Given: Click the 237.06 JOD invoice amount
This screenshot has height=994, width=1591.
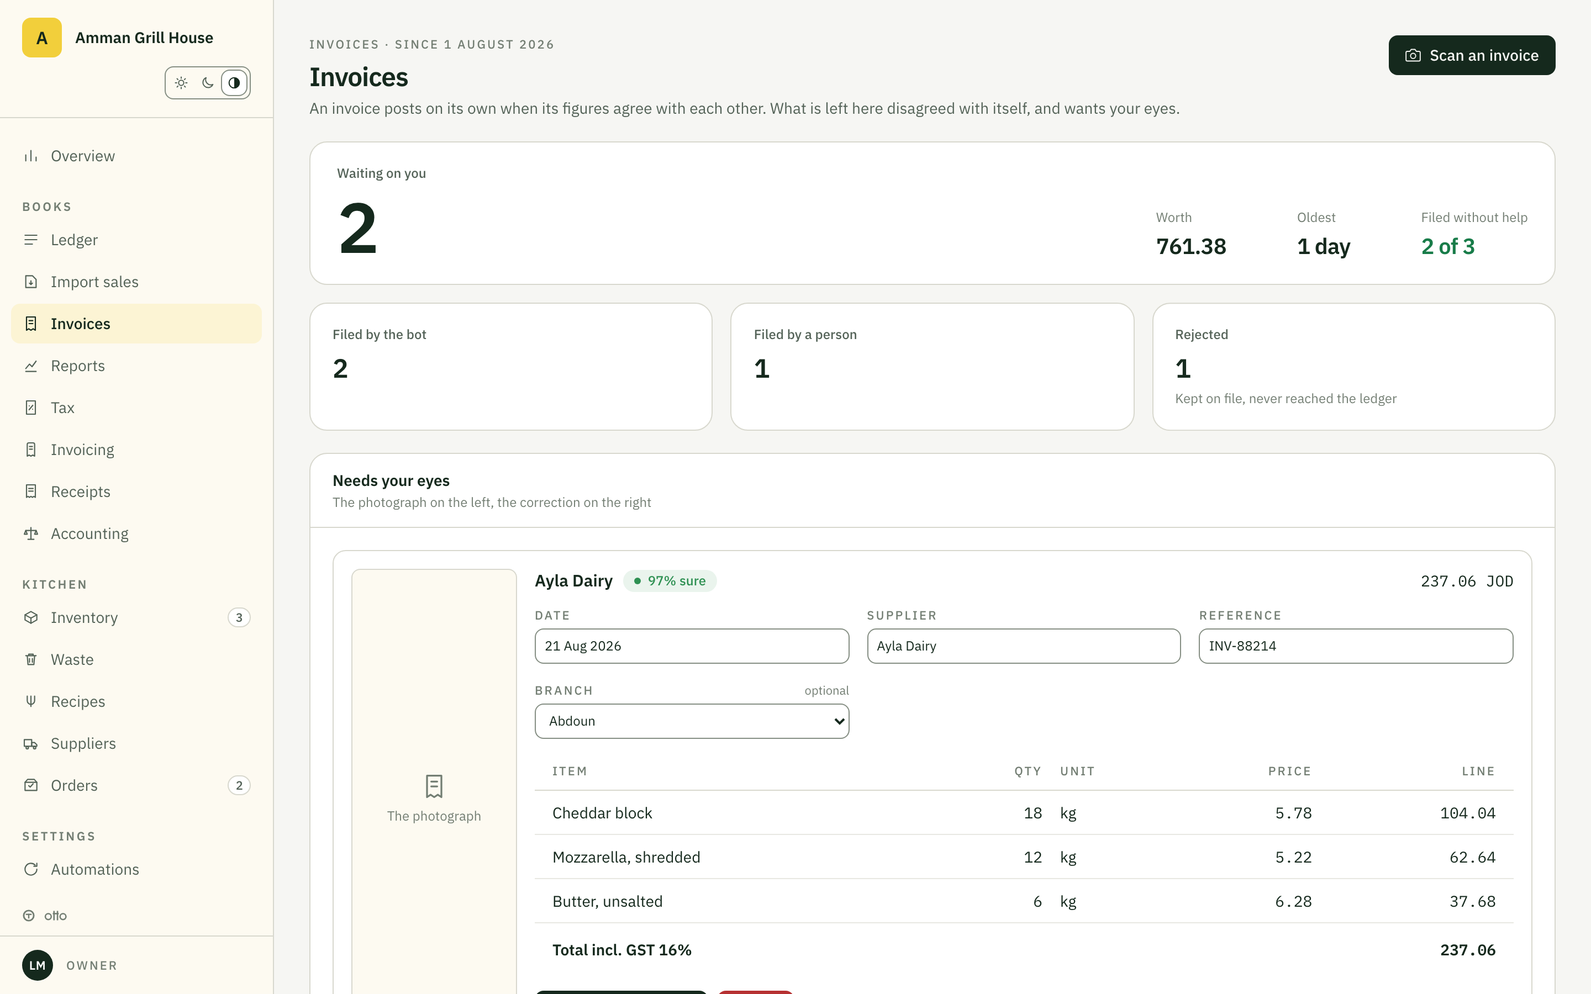Looking at the screenshot, I should (1467, 581).
